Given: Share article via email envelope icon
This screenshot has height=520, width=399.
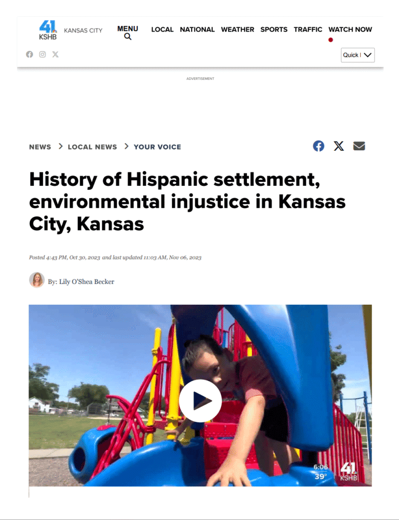Looking at the screenshot, I should [359, 146].
